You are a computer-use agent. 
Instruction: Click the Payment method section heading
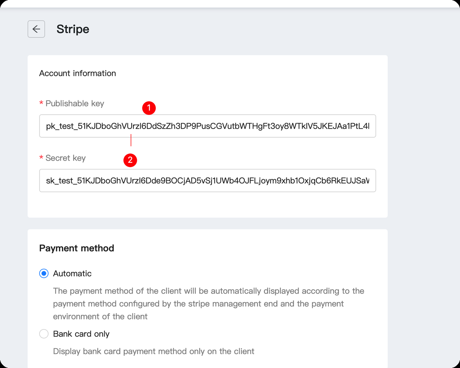(x=77, y=248)
